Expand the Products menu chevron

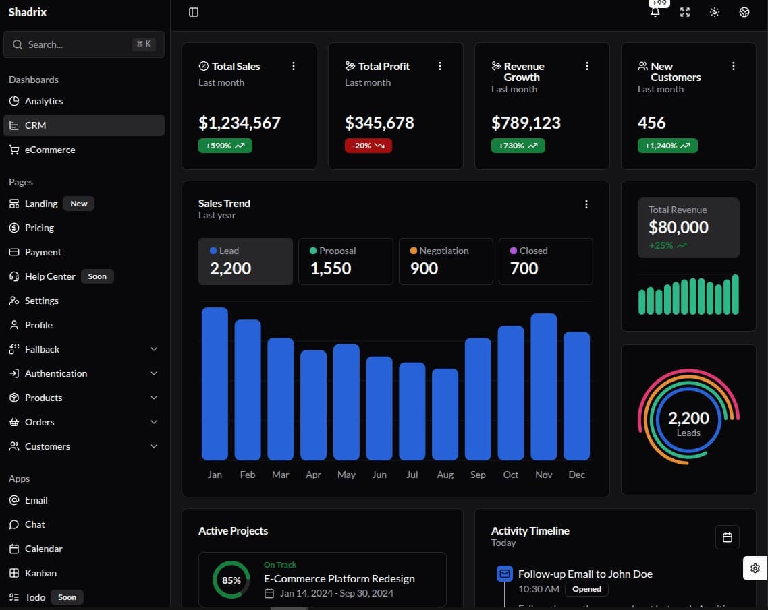[x=154, y=398]
